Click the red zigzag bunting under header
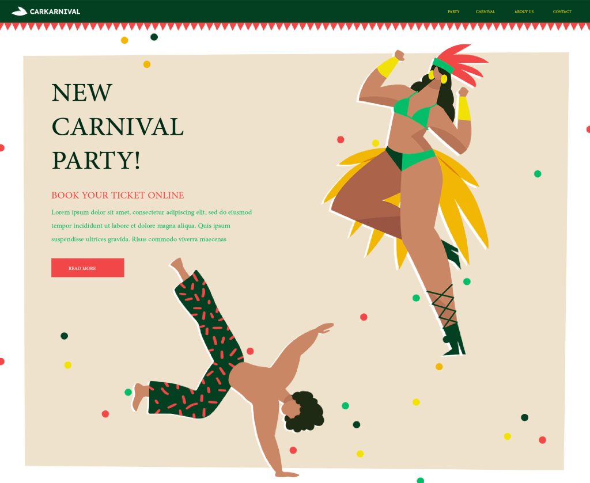This screenshot has height=483, width=590. (295, 26)
